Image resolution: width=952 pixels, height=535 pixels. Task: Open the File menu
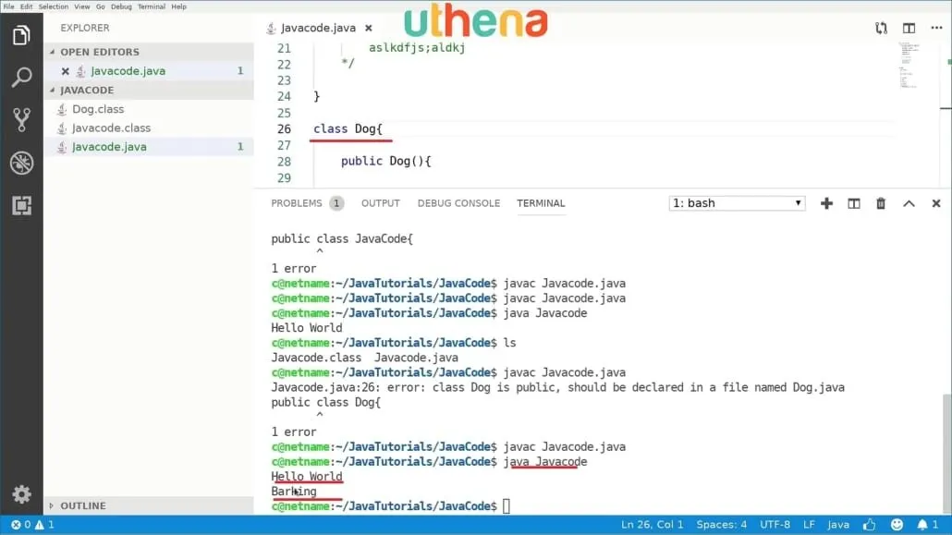pyautogui.click(x=9, y=6)
